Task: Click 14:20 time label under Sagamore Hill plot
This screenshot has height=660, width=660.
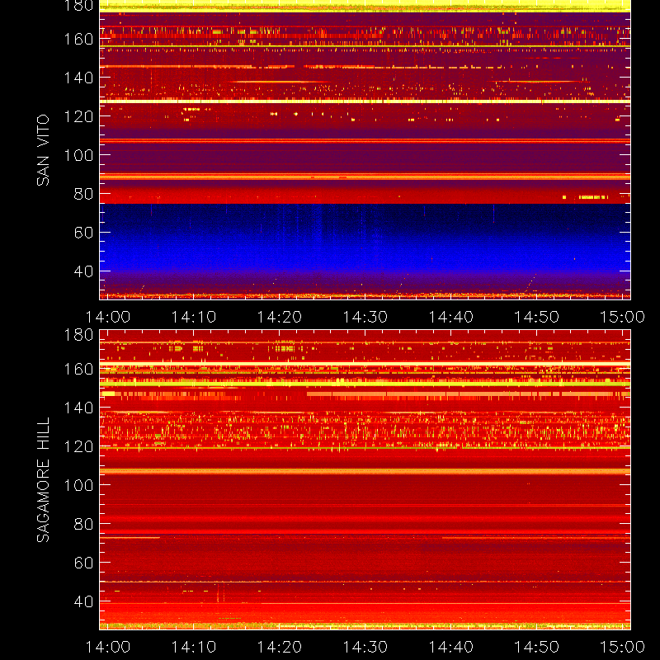Action: click(x=280, y=647)
